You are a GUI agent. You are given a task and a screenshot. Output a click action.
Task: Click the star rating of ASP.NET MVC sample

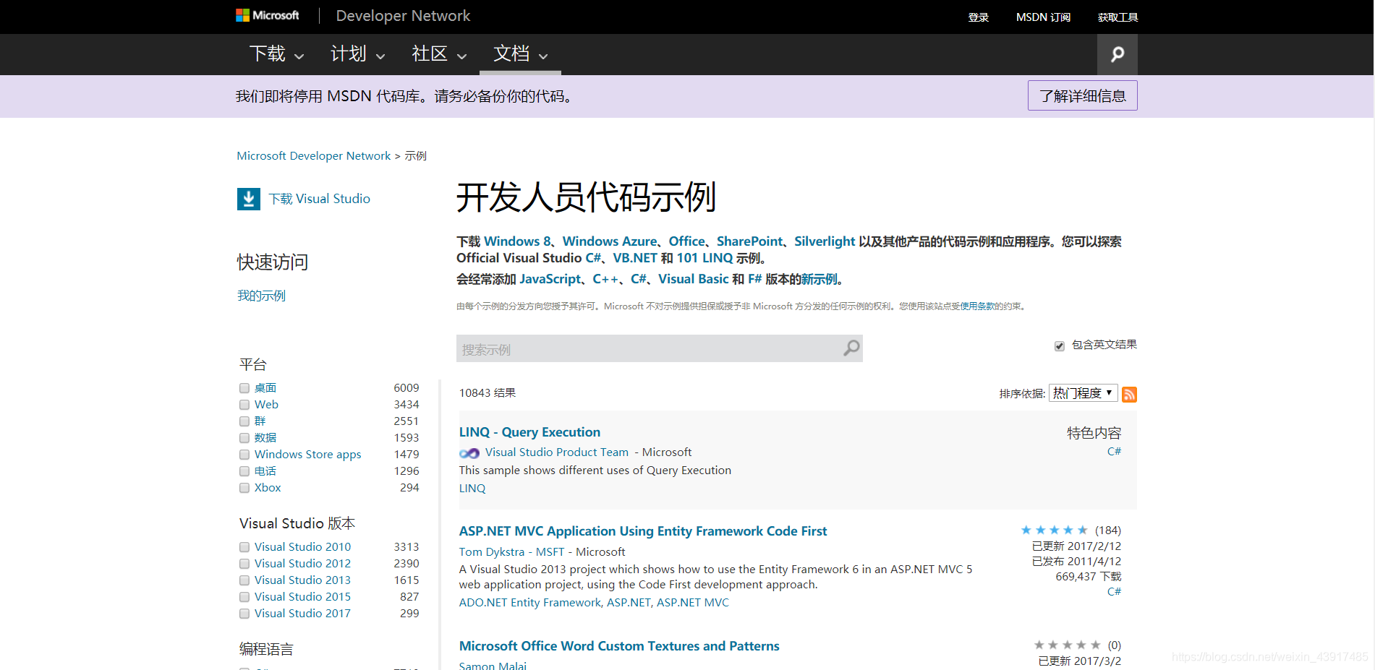1054,530
